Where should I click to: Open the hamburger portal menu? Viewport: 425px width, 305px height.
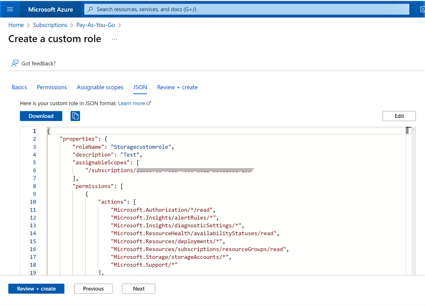click(10, 9)
